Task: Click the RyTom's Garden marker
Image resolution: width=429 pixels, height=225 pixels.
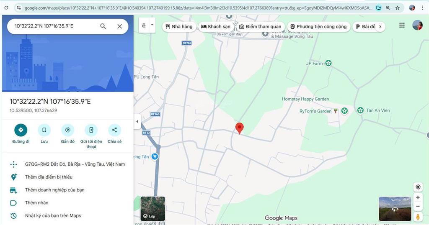Action: [x=344, y=110]
